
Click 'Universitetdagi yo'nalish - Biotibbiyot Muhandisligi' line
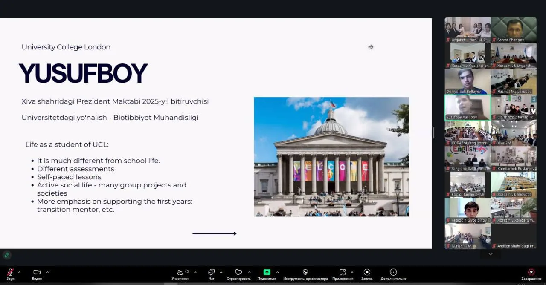point(110,118)
